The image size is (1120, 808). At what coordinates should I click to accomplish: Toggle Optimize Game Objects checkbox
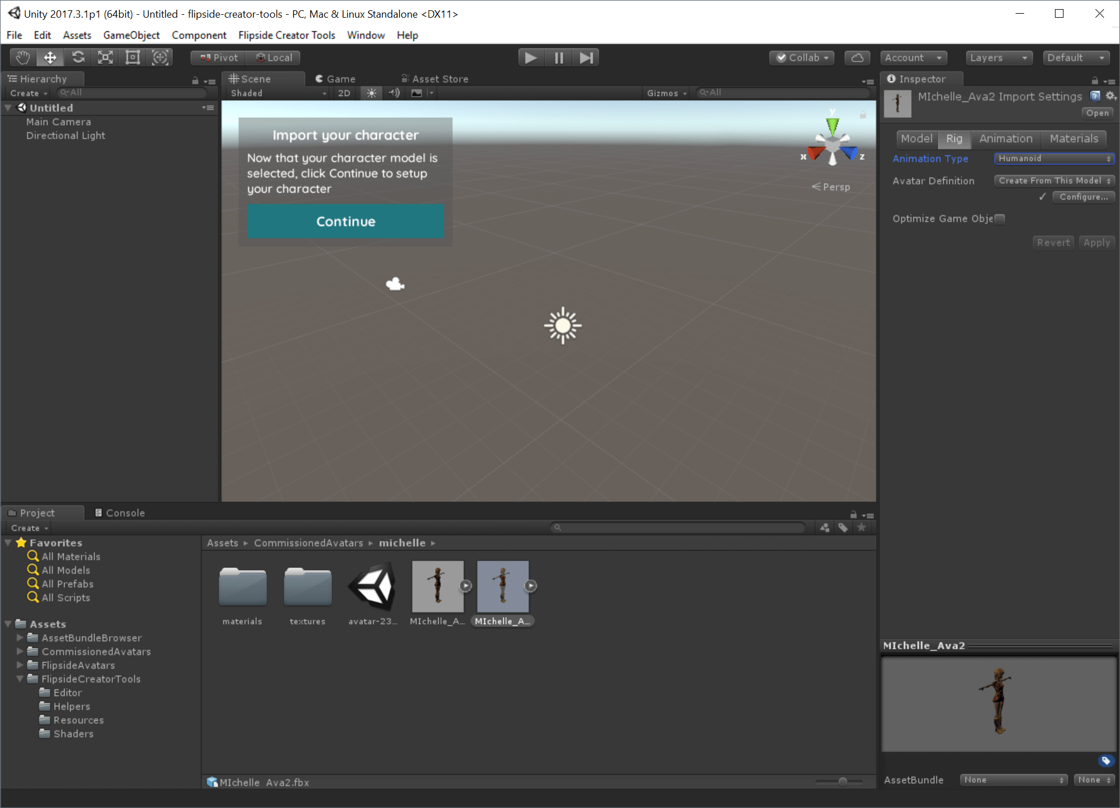click(x=1000, y=219)
